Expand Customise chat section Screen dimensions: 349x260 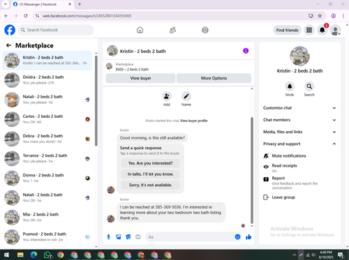tap(299, 108)
